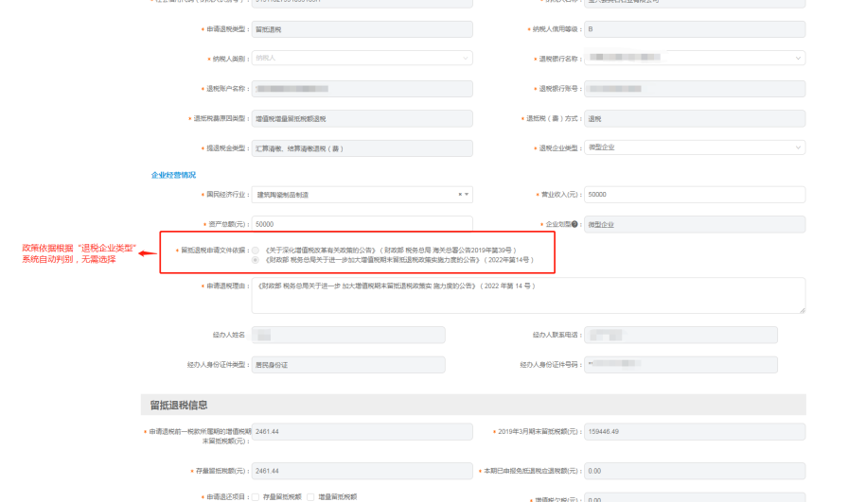This screenshot has width=866, height=502.
Task: Select the 2019年第39号 policy radio button
Action: tap(256, 251)
